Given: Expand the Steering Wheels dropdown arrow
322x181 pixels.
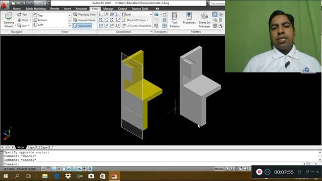Looking at the screenshot, I should [x=15, y=26].
